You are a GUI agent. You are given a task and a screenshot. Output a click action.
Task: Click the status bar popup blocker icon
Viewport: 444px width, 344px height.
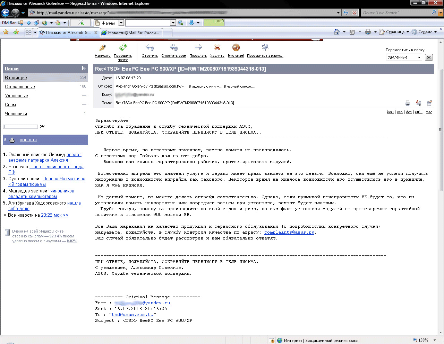272,340
